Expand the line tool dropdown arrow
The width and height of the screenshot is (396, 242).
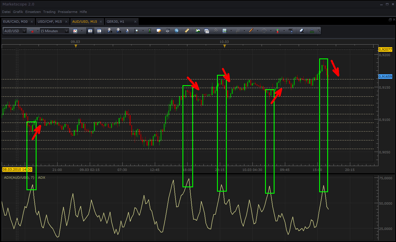258,31
